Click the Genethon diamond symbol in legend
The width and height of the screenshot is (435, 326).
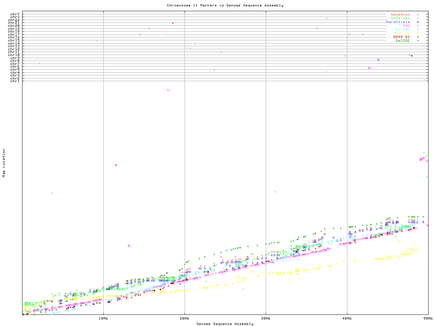tap(418, 15)
